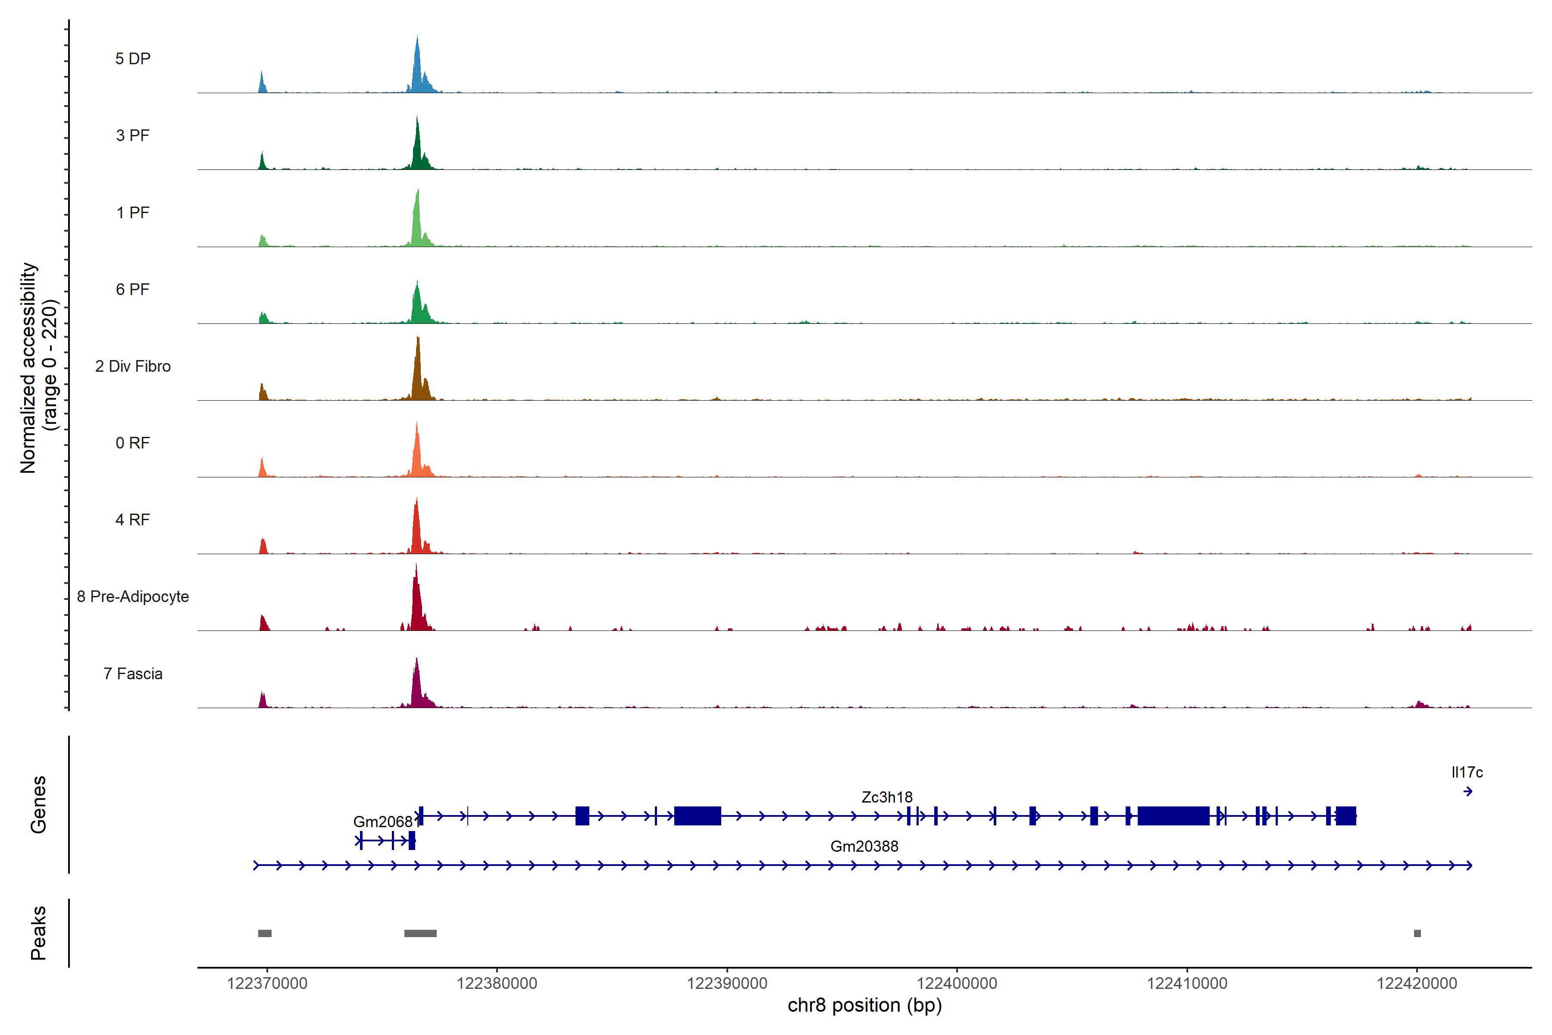Click the 2 Div Fibro track label

tap(133, 366)
